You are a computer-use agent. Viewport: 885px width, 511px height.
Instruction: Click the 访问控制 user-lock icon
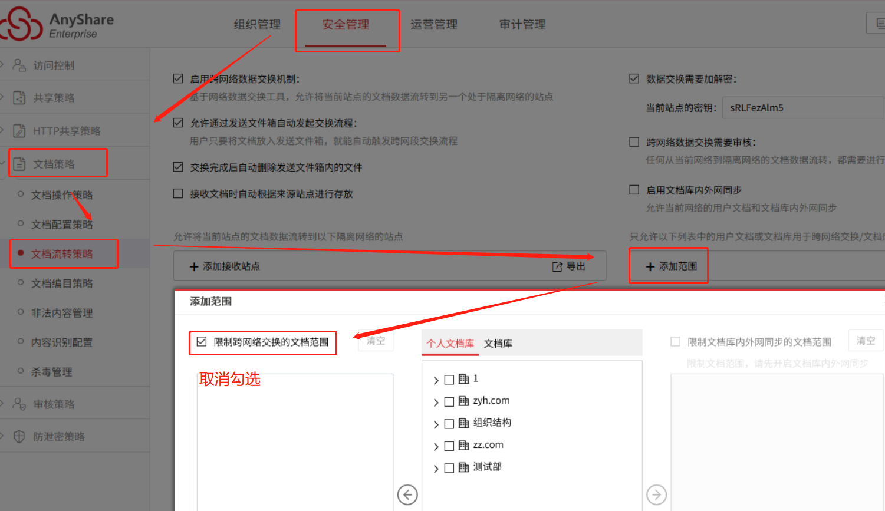(19, 65)
